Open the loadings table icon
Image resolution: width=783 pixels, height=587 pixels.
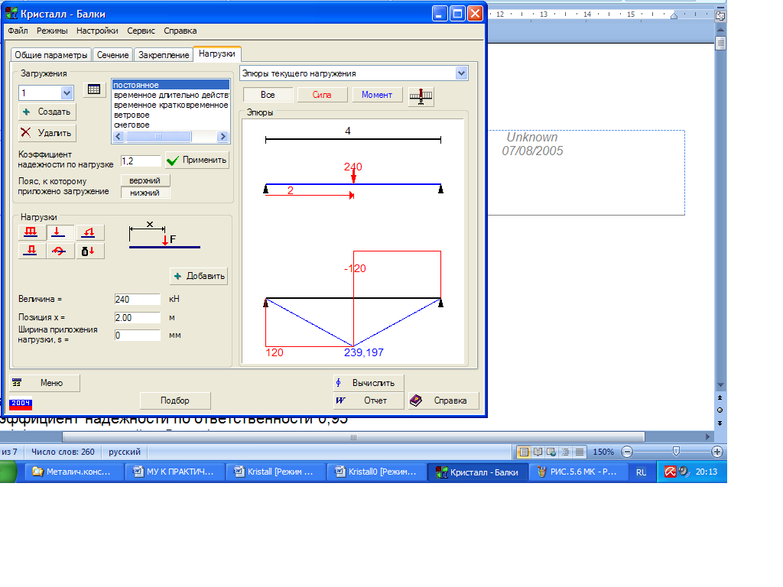point(94,90)
